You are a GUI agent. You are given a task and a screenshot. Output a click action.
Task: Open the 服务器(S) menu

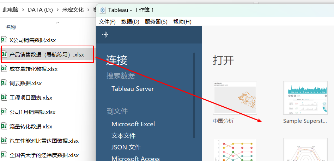click(156, 21)
